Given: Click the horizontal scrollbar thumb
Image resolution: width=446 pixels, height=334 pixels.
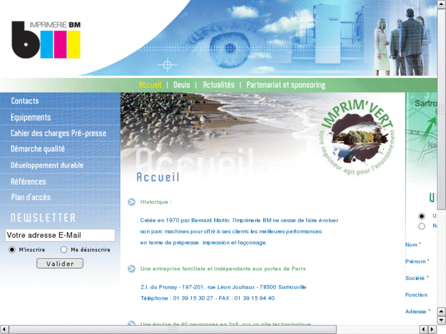Looking at the screenshot, I should [x=172, y=330].
